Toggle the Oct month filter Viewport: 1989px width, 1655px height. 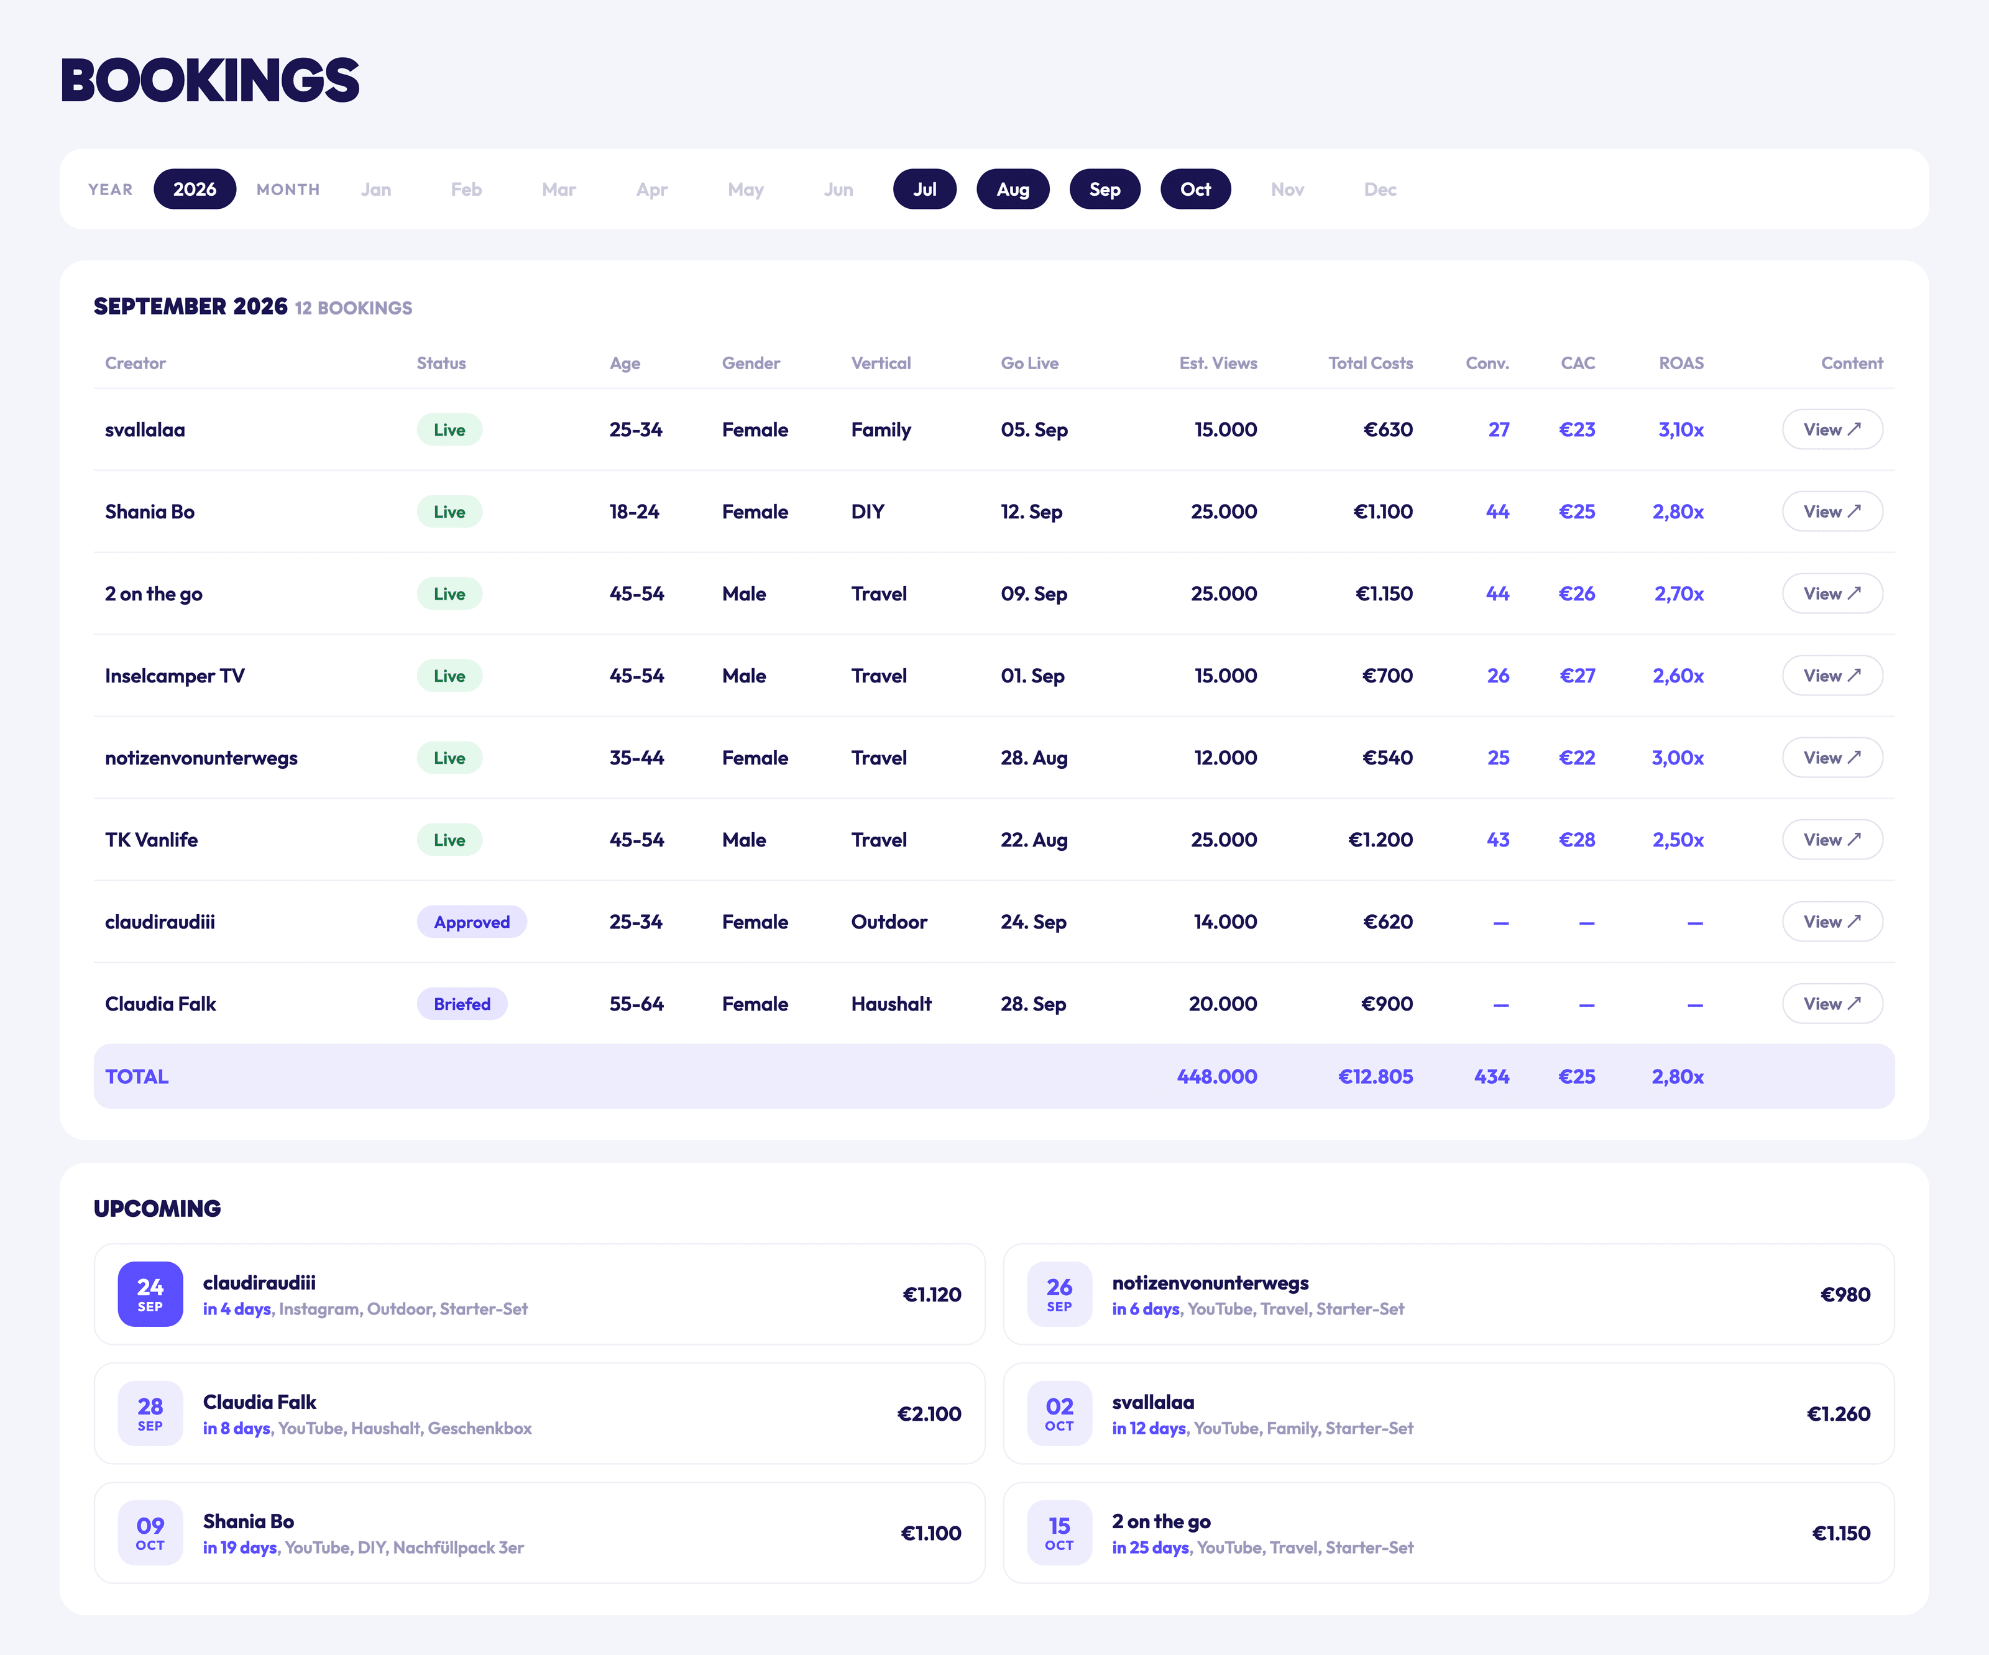[x=1195, y=190]
